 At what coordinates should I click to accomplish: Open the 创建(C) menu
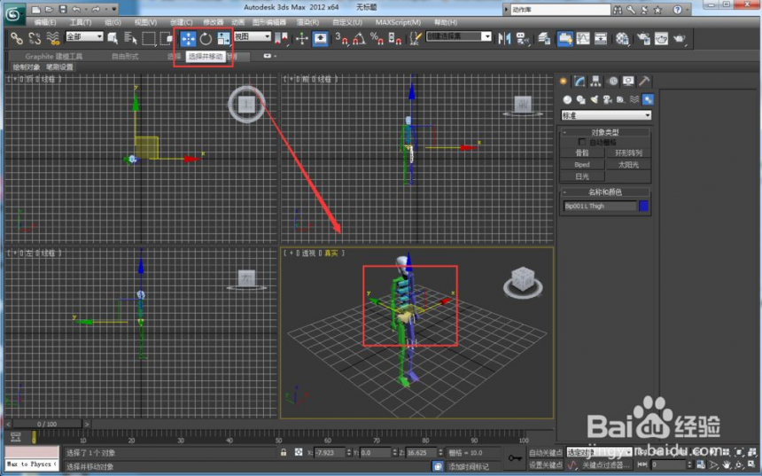[x=182, y=22]
